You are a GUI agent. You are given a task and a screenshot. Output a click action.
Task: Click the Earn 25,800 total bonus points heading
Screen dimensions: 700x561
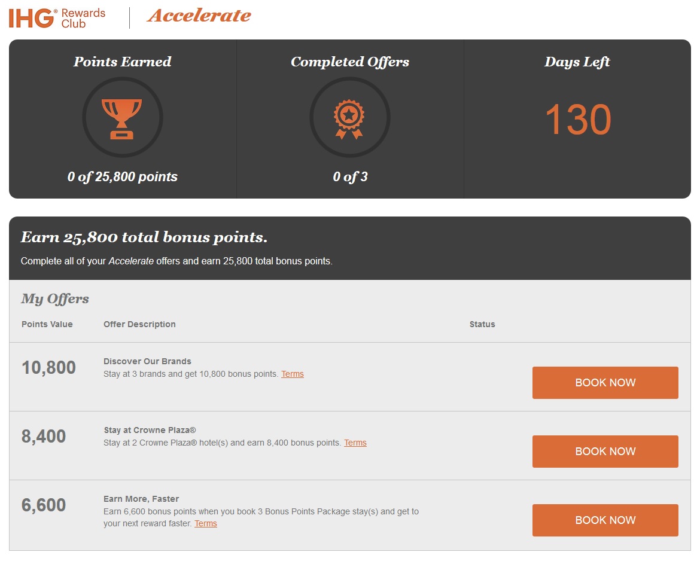click(144, 237)
